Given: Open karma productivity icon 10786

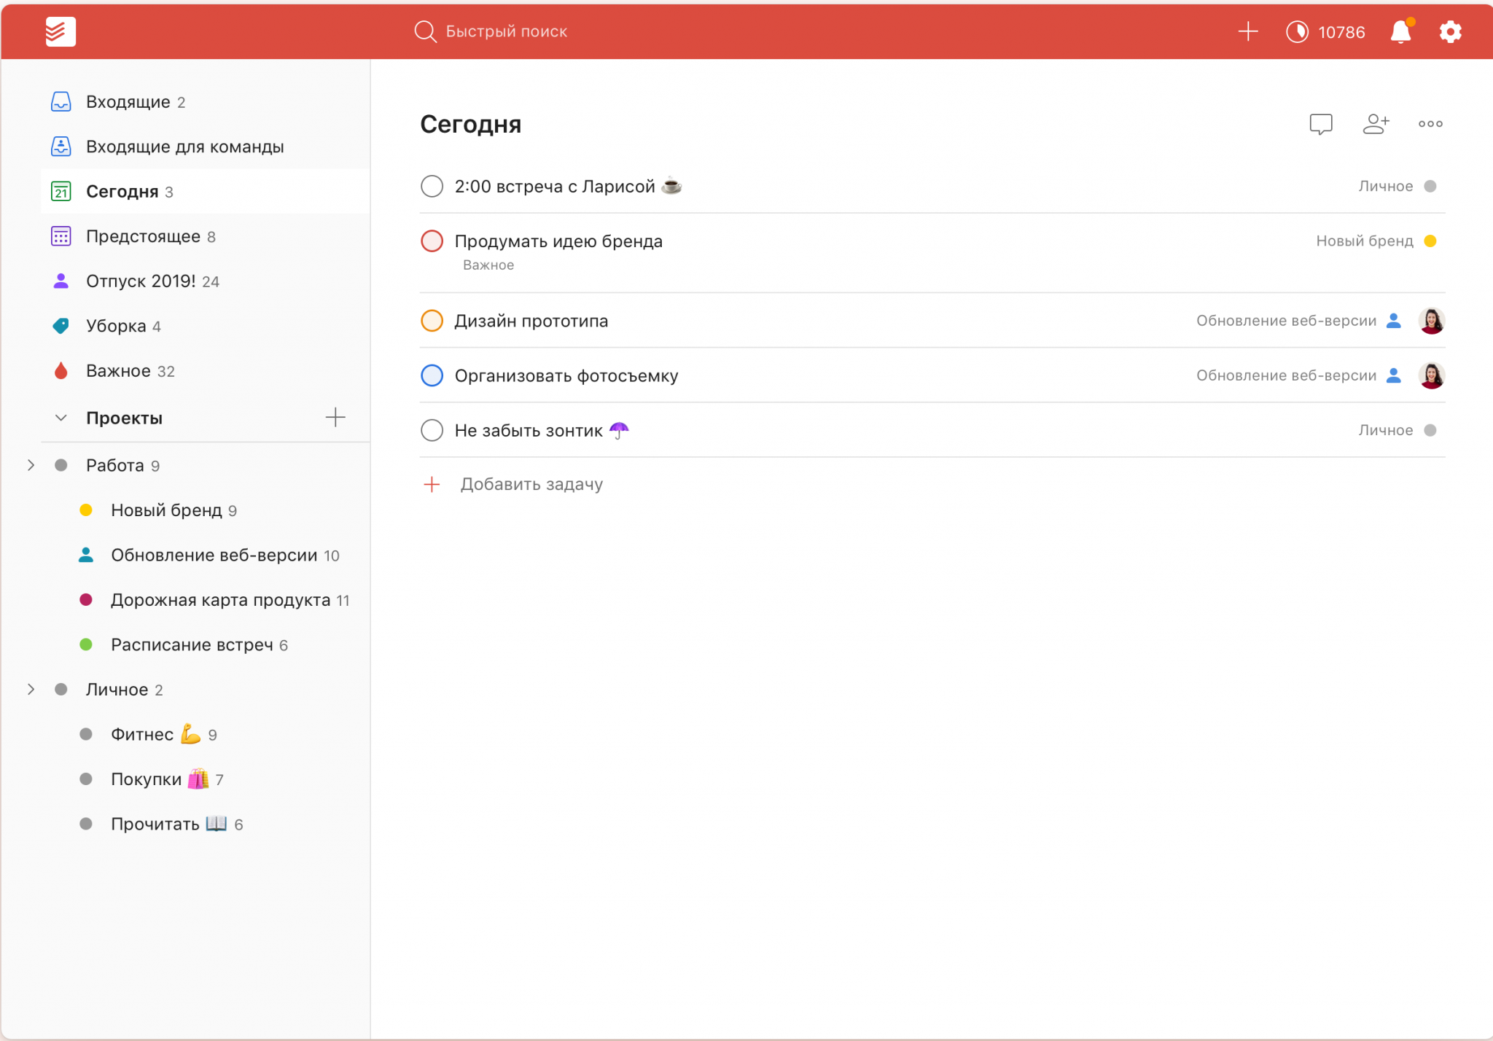Looking at the screenshot, I should click(1298, 31).
